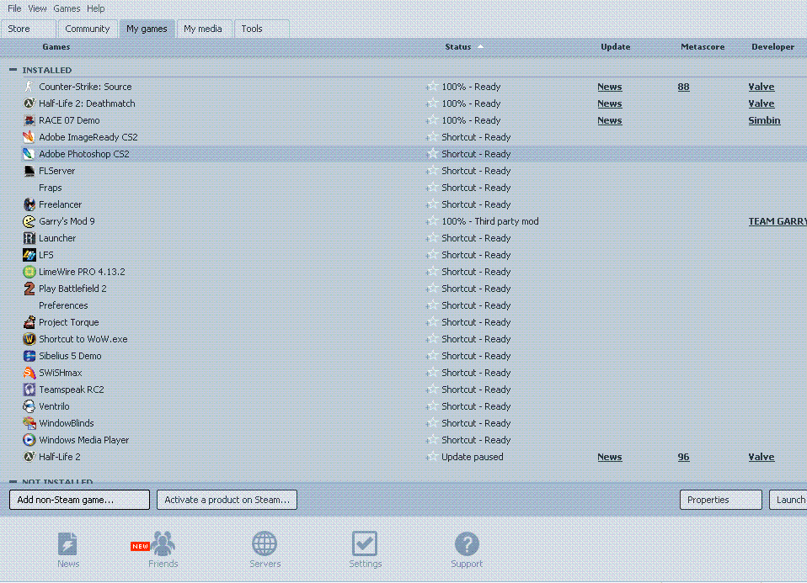Toggle favorite star for Garry's Mod 9
The width and height of the screenshot is (807, 583).
click(x=432, y=221)
